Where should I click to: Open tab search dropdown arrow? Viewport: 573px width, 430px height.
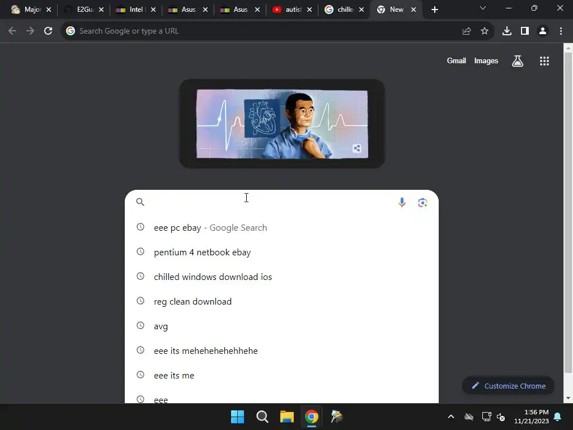pyautogui.click(x=483, y=8)
